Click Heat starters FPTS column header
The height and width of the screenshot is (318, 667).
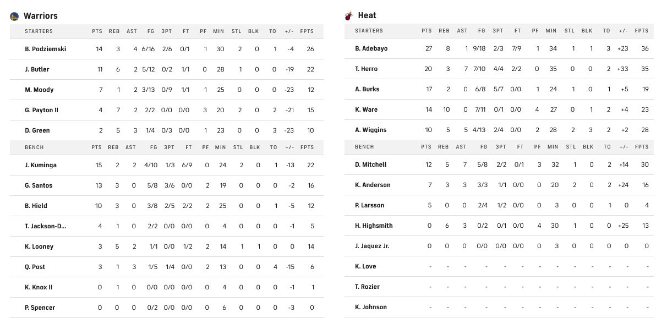point(641,31)
